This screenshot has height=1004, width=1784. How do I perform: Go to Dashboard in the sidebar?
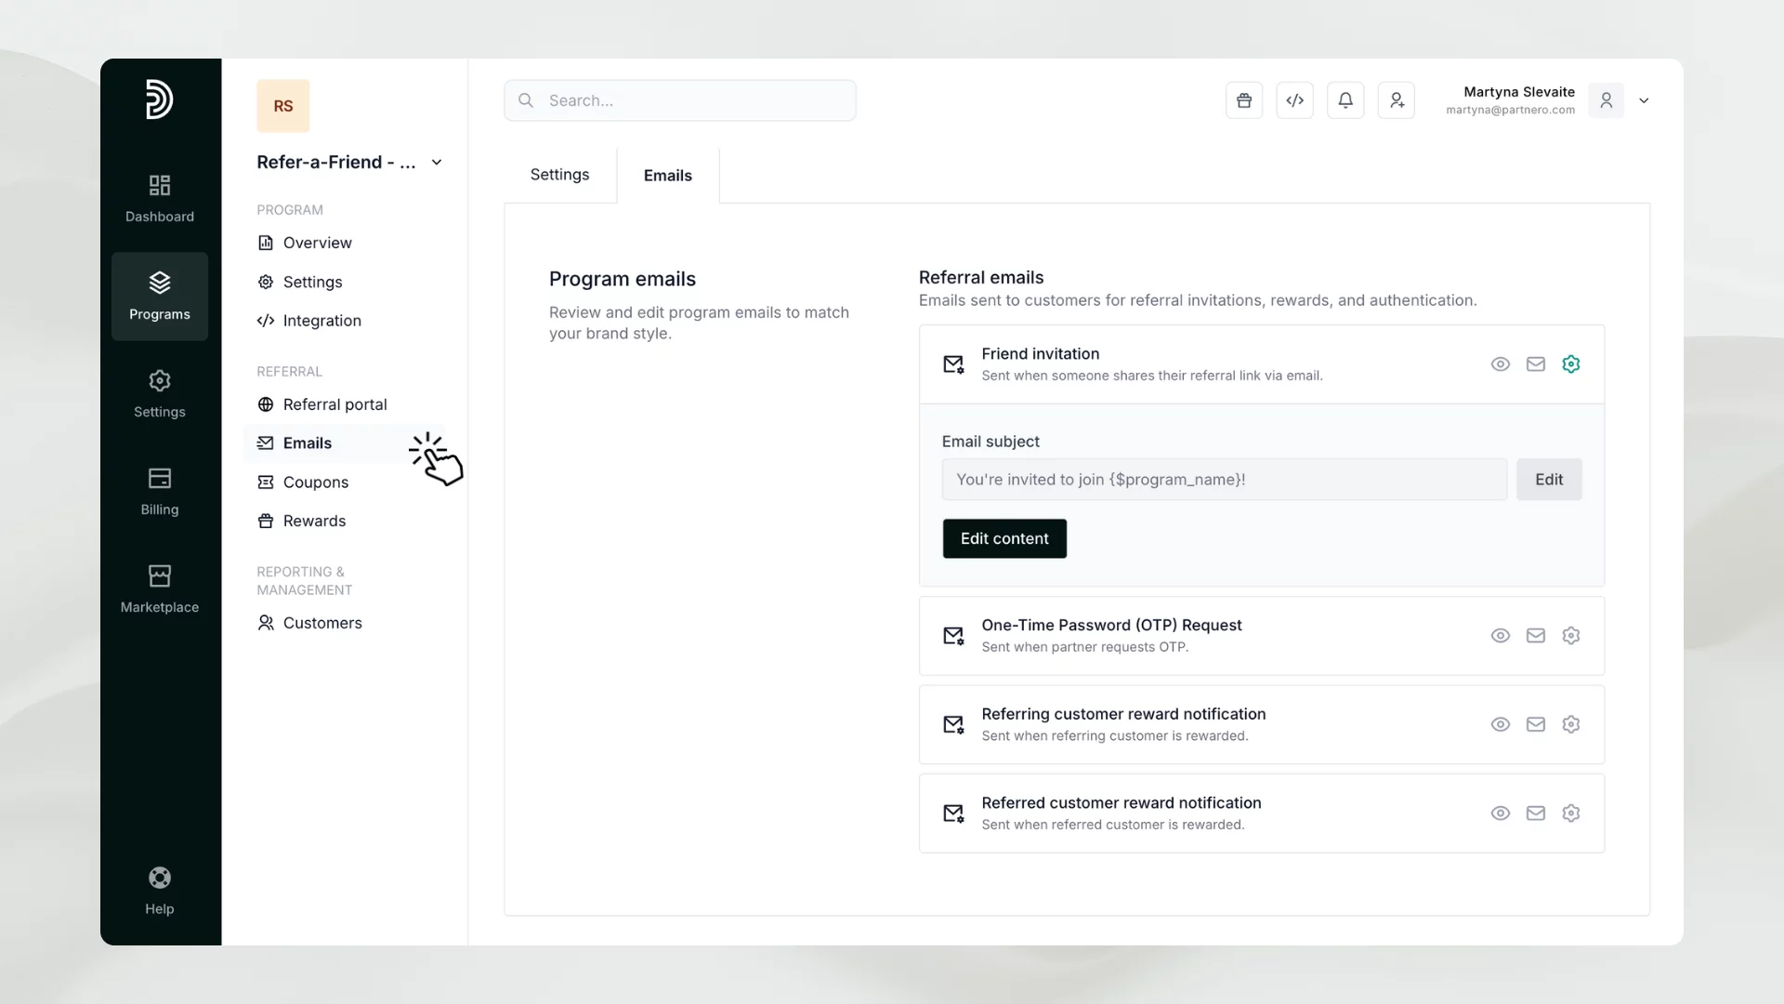tap(160, 198)
